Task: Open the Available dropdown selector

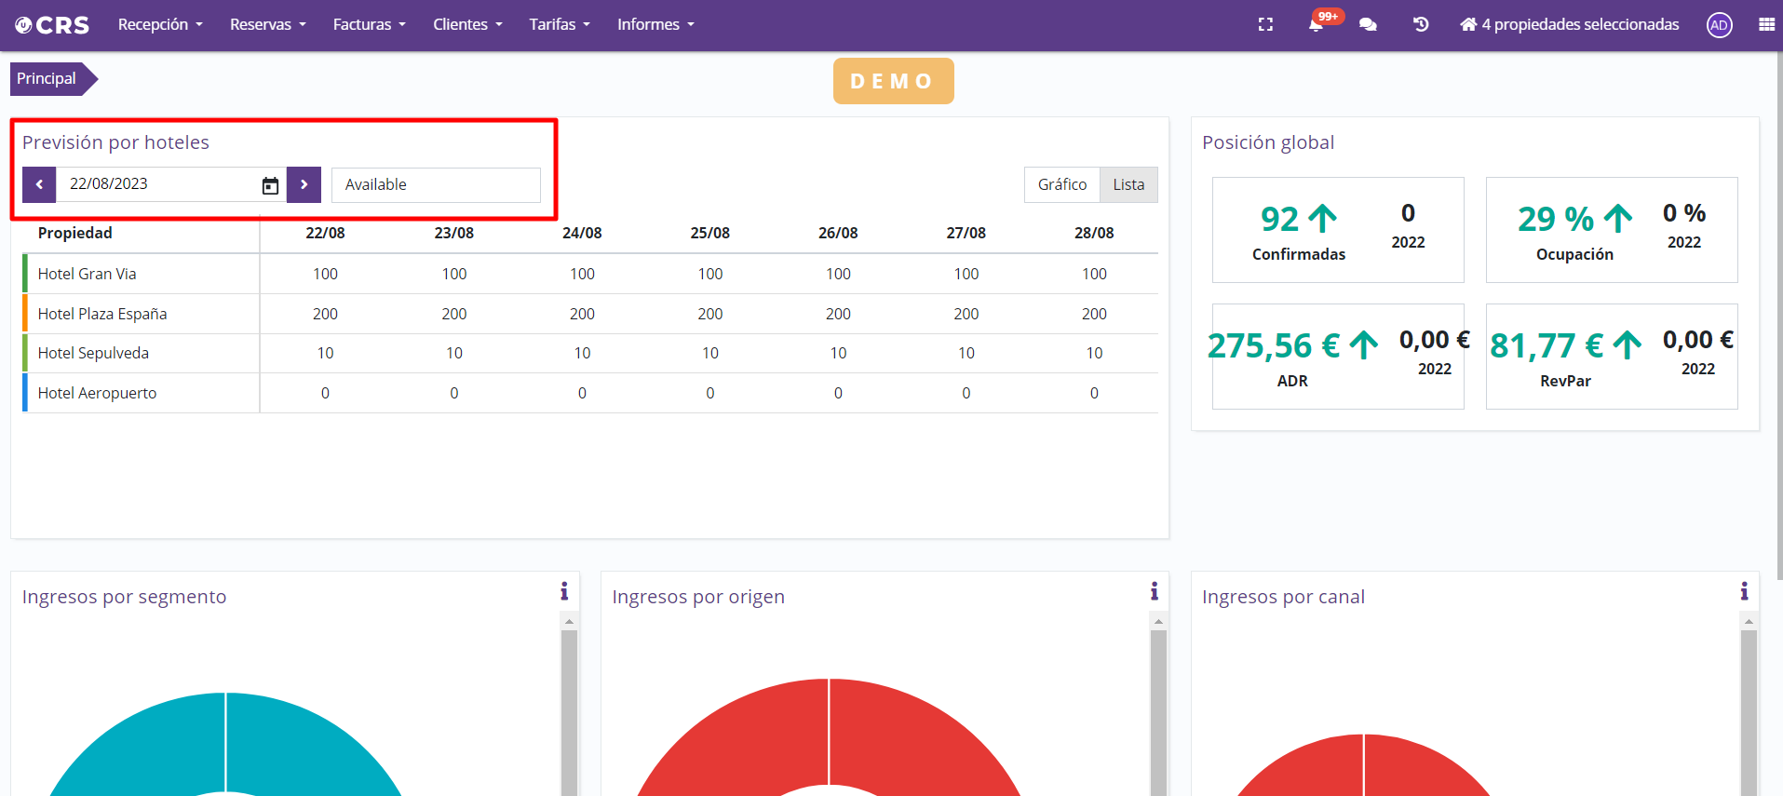Action: pos(436,184)
